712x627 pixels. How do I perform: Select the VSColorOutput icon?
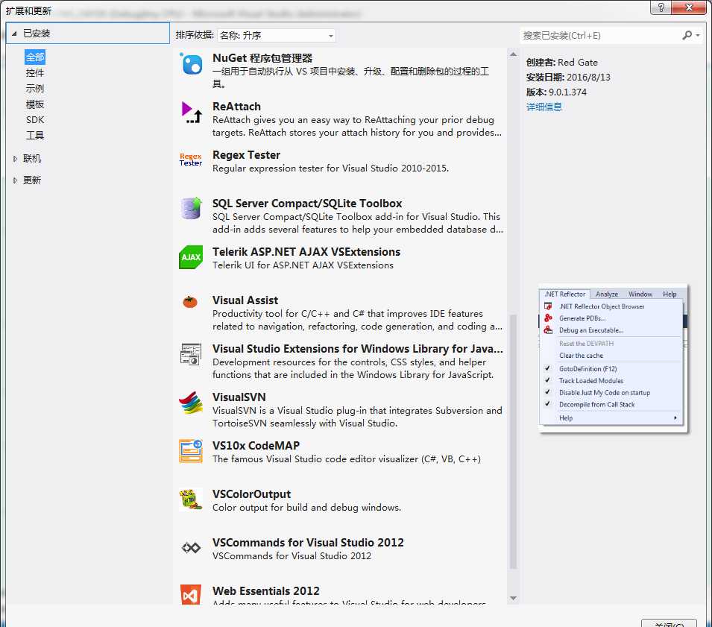coord(191,500)
